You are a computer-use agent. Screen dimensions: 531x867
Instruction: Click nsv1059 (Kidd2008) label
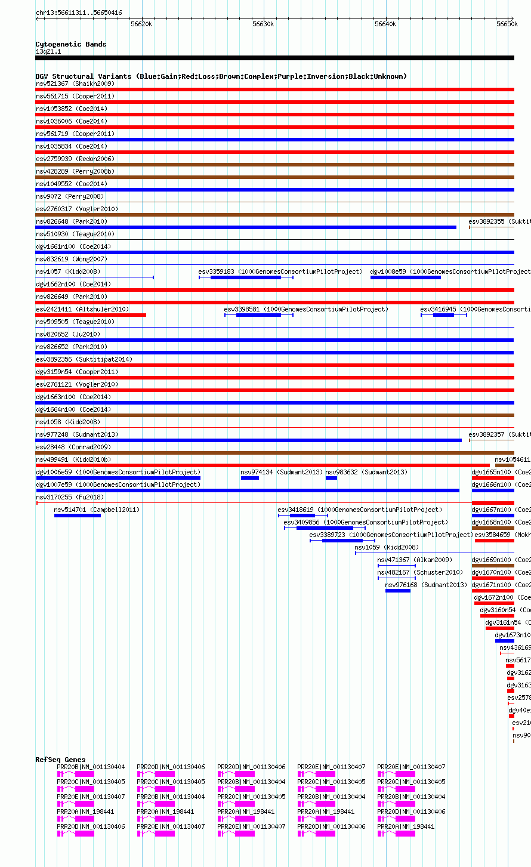pos(387,547)
